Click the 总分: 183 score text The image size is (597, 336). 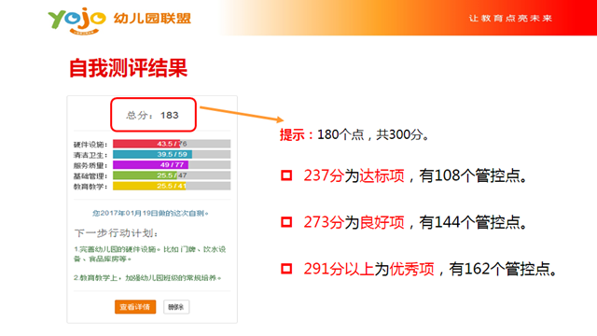tap(152, 115)
